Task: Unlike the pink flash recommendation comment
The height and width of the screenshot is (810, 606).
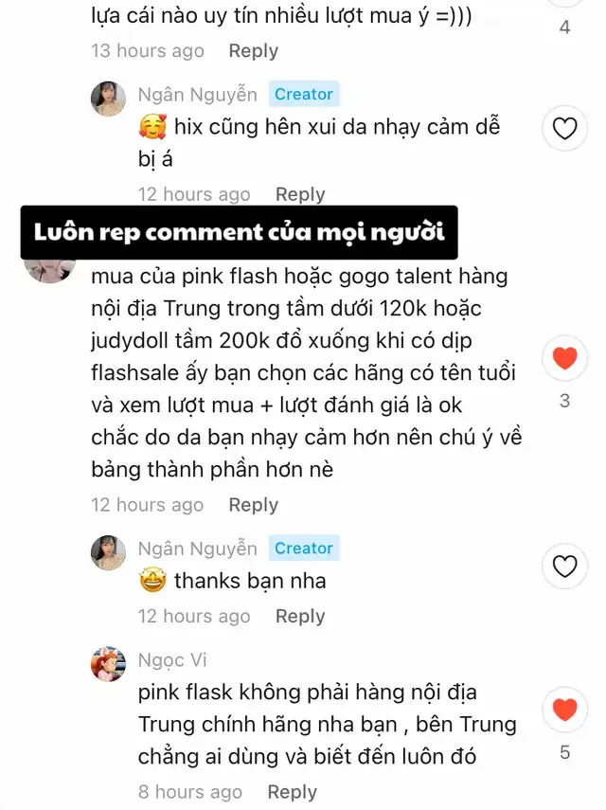Action: click(x=564, y=358)
